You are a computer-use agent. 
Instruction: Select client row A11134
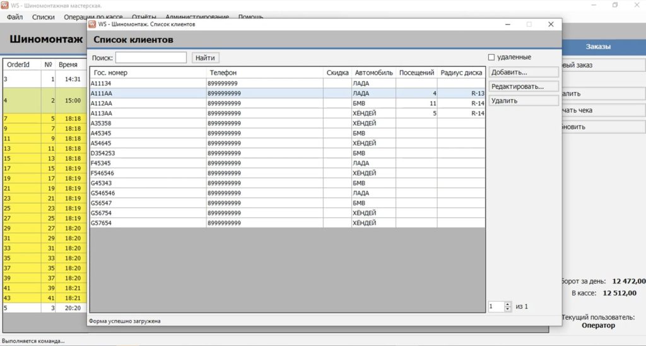[288, 83]
